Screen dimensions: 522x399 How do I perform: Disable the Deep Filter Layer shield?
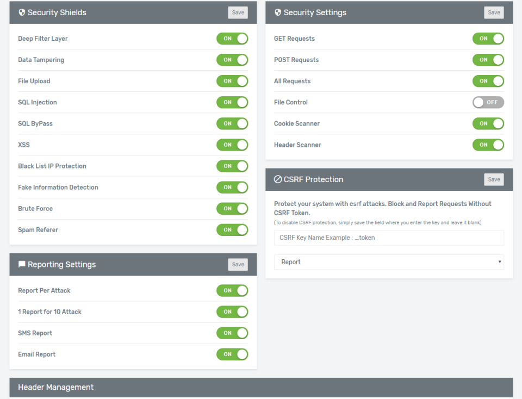tap(232, 39)
